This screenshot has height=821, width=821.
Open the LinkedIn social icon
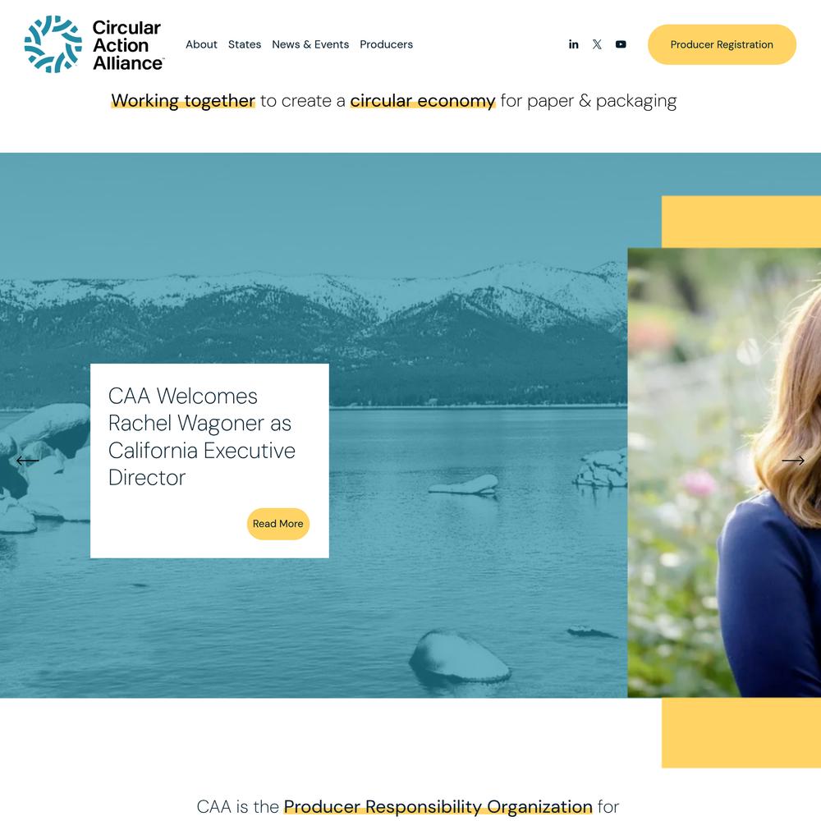(x=573, y=44)
